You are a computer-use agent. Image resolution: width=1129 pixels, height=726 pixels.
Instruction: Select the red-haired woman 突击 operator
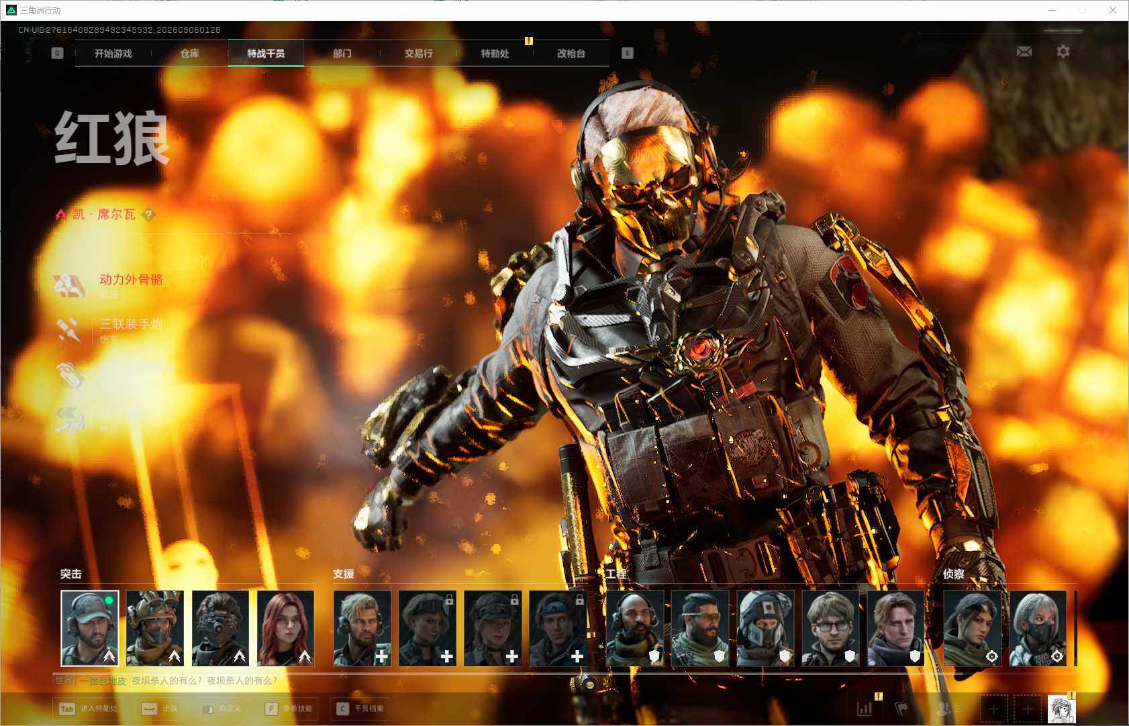(x=286, y=628)
